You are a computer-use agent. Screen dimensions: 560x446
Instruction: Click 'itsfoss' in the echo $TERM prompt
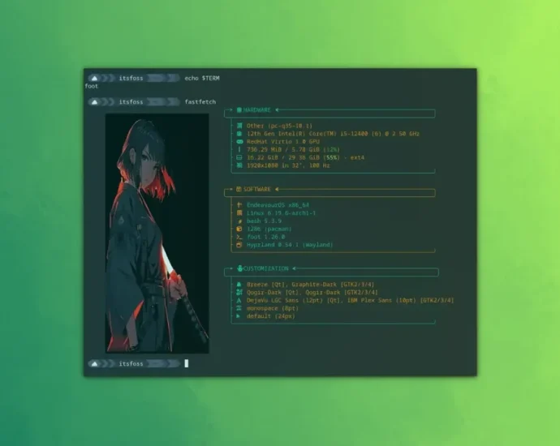(x=131, y=78)
